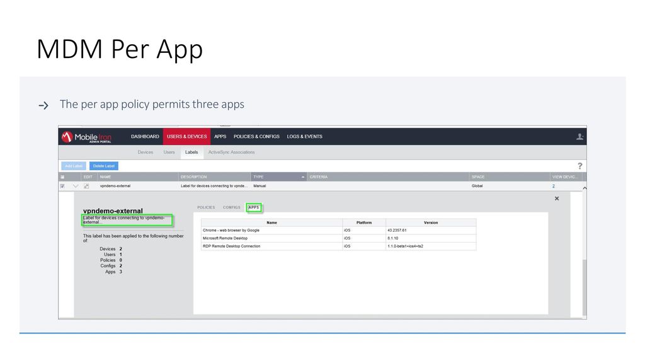Sort by the NAME column header
The height and width of the screenshot is (363, 645).
pyautogui.click(x=137, y=177)
